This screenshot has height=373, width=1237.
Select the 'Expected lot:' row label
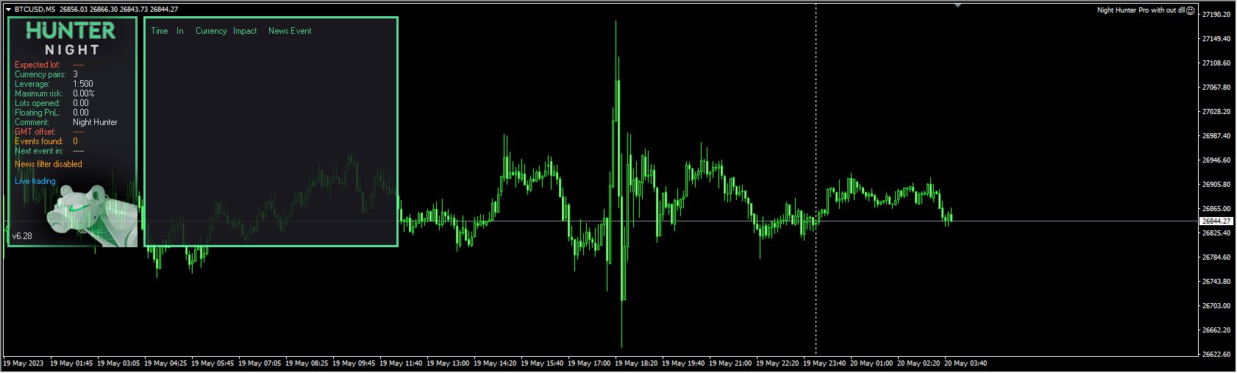tap(38, 65)
